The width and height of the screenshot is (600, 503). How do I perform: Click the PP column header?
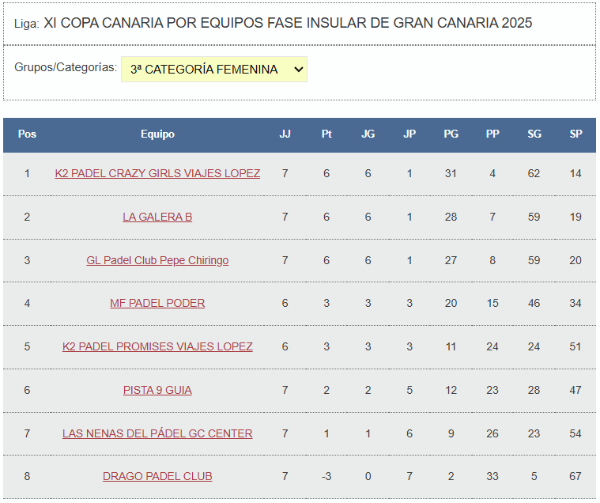coord(492,134)
